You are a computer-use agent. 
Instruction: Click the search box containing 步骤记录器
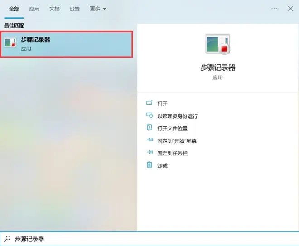(x=149, y=239)
